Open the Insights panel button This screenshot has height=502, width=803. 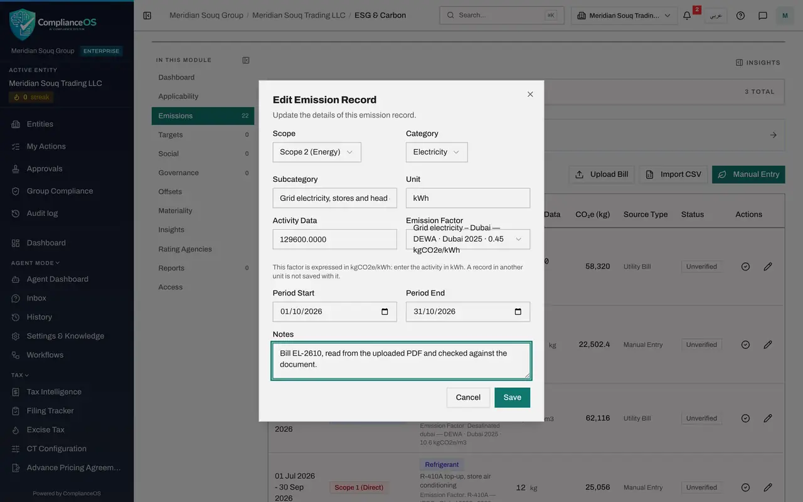tap(758, 63)
